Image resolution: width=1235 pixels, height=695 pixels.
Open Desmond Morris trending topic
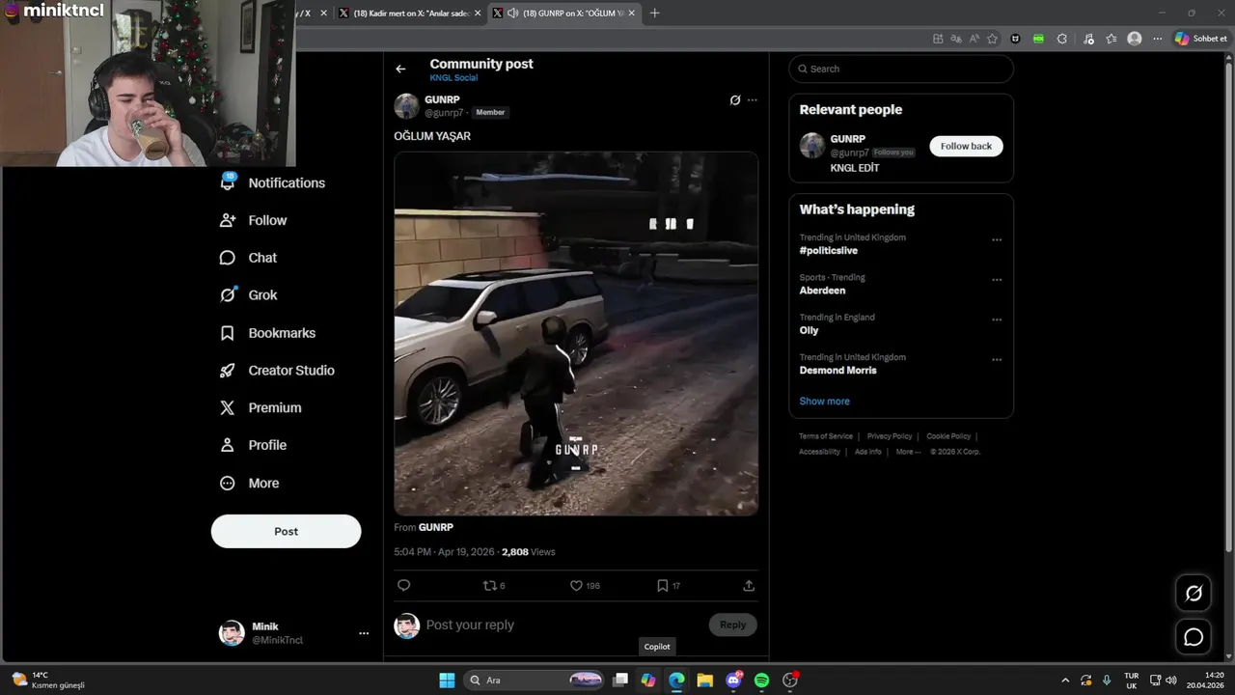tap(837, 371)
